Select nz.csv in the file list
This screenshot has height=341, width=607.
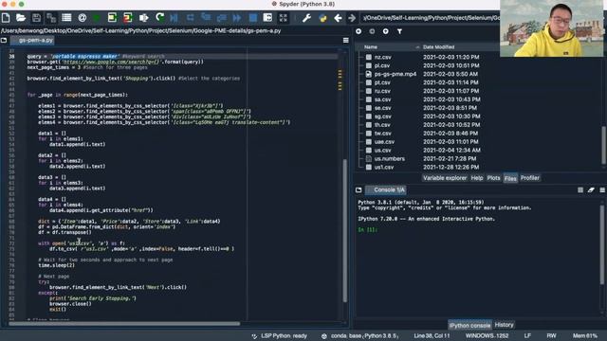point(382,57)
